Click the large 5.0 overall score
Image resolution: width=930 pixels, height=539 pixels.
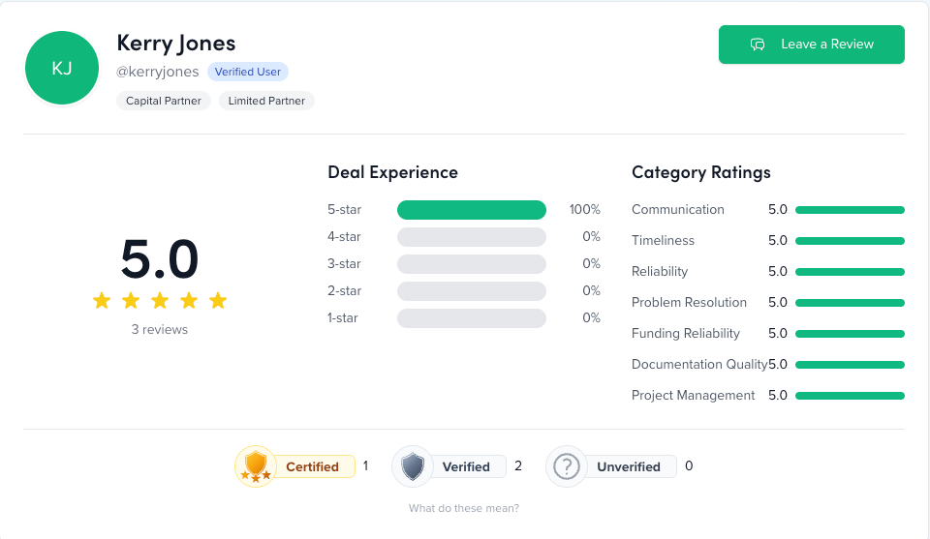point(160,258)
